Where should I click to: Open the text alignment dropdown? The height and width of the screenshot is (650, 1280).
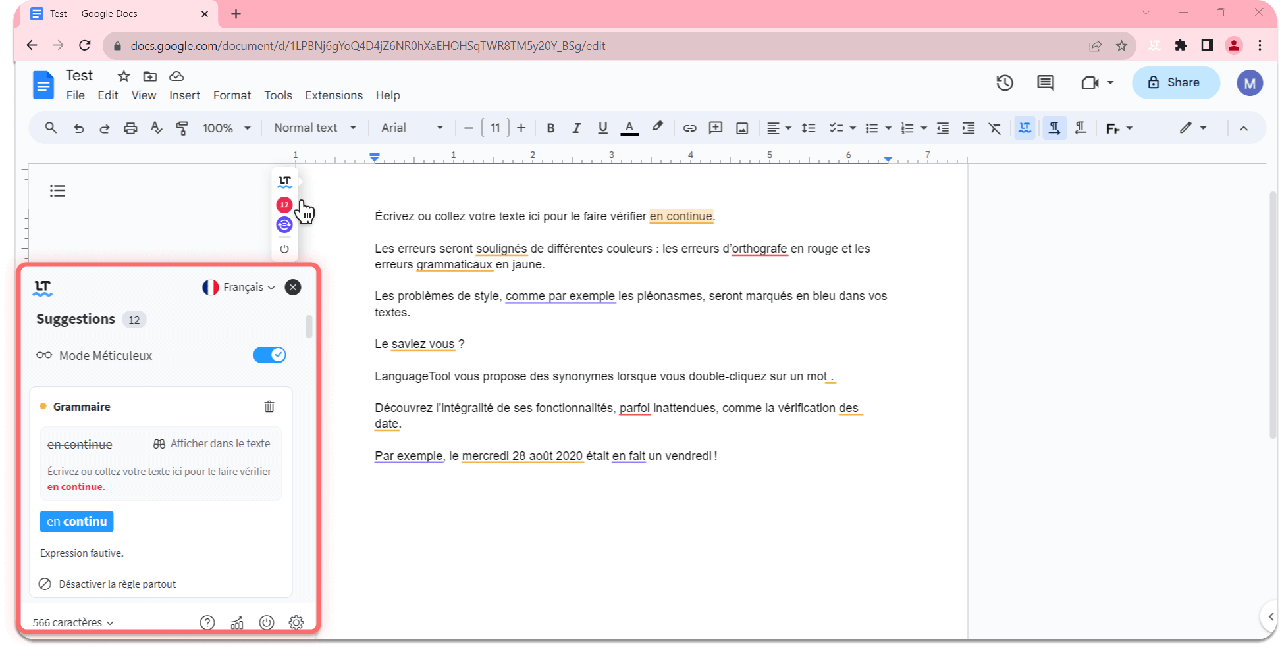(779, 128)
